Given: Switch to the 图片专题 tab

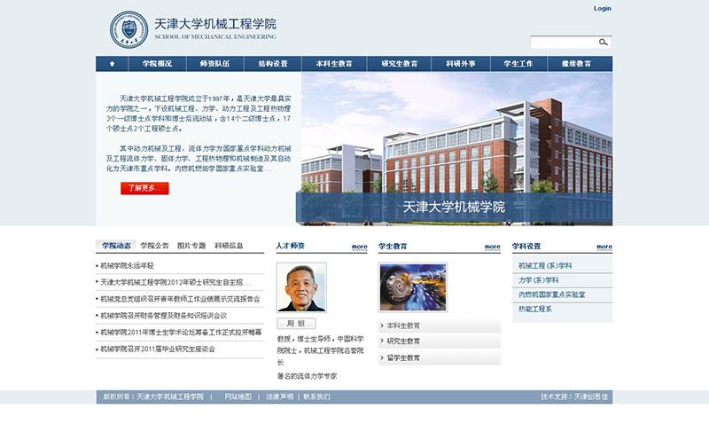Looking at the screenshot, I should (x=191, y=246).
